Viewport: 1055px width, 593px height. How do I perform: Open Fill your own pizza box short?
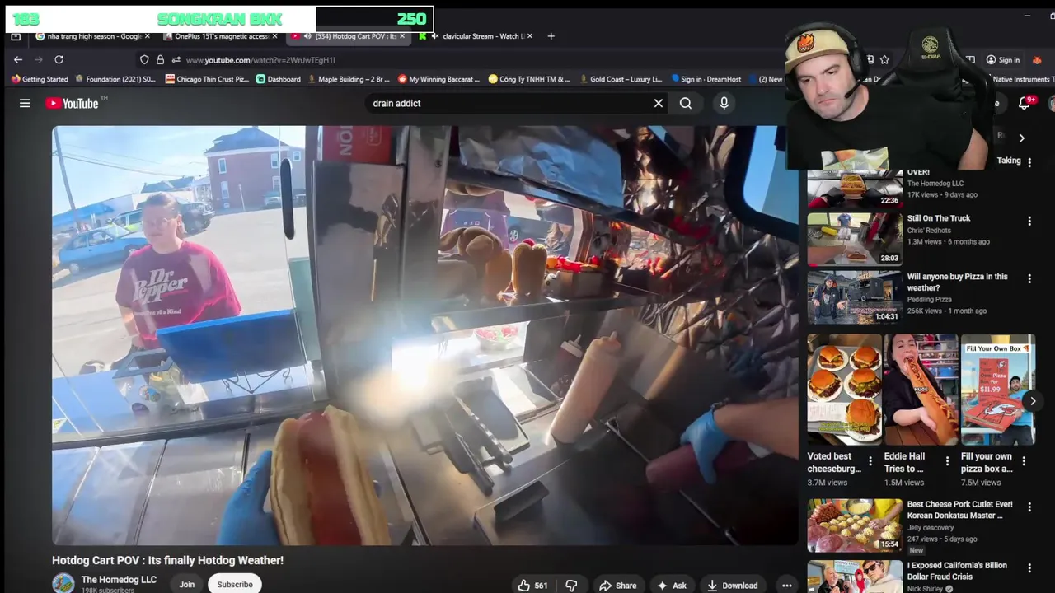coord(997,389)
